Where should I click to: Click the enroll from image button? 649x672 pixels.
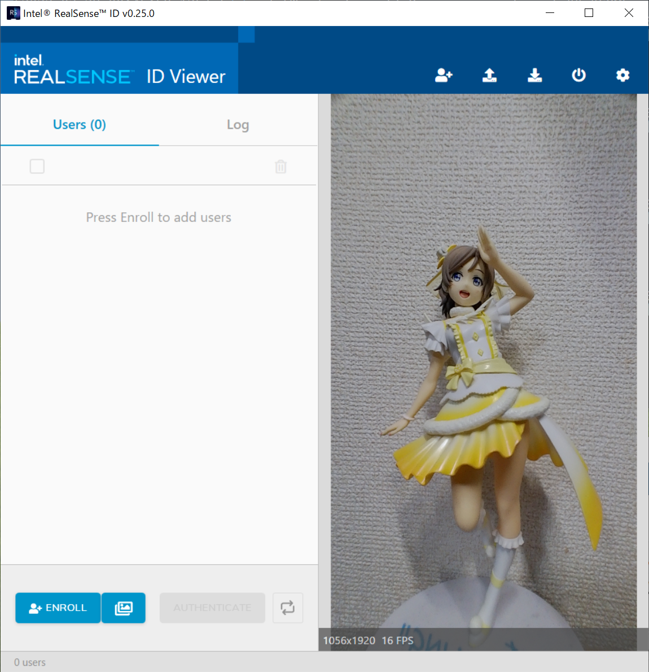(124, 608)
